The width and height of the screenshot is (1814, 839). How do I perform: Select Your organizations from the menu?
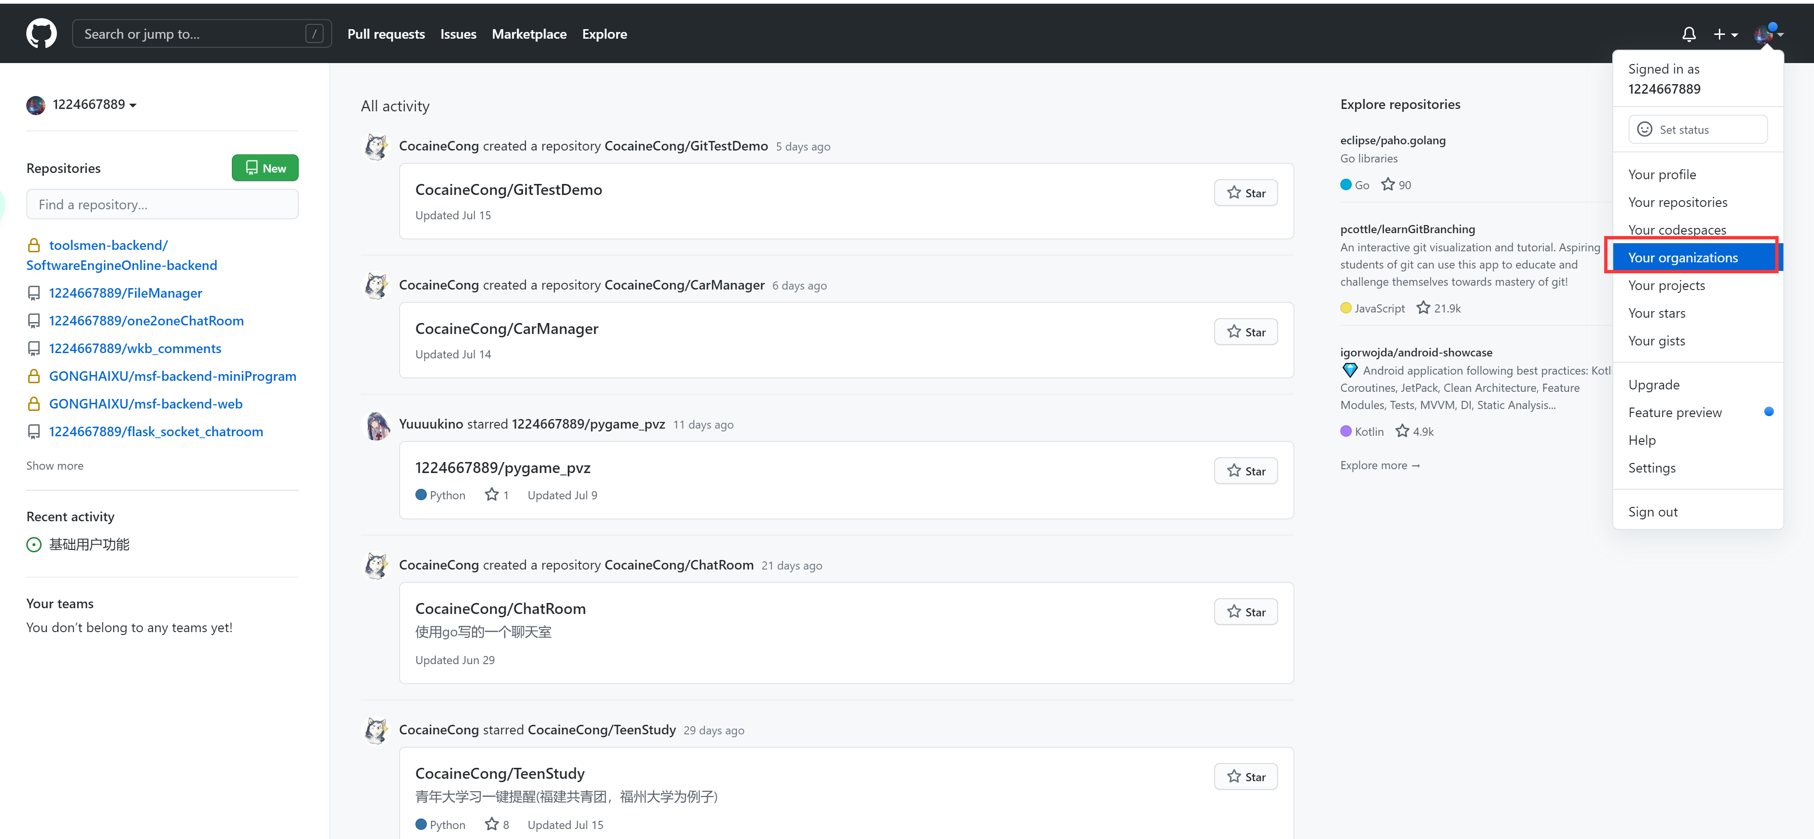1683,258
